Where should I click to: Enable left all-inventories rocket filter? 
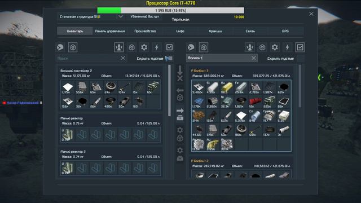(x=119, y=47)
